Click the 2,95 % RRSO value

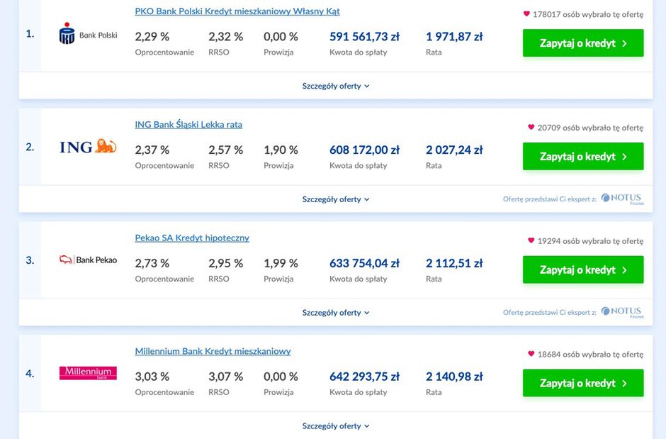225,264
